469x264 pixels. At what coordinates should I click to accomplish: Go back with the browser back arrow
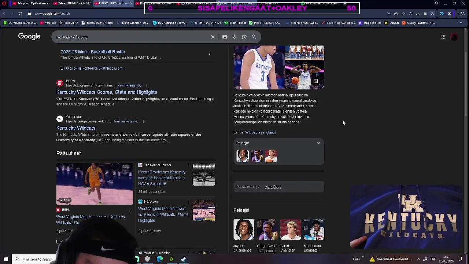[x=4, y=14]
